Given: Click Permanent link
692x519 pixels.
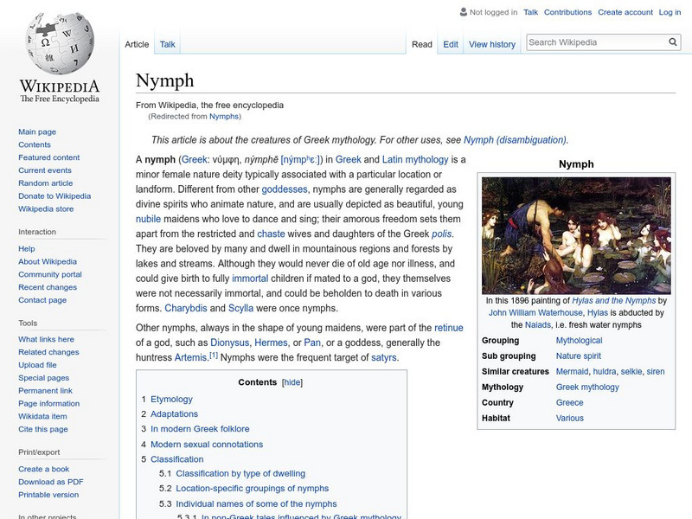Looking at the screenshot, I should [x=45, y=390].
